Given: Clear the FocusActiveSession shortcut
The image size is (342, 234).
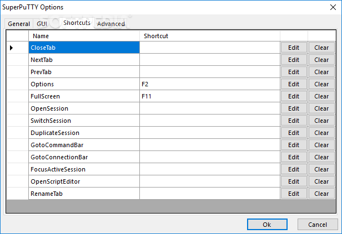Looking at the screenshot, I should (x=321, y=169).
